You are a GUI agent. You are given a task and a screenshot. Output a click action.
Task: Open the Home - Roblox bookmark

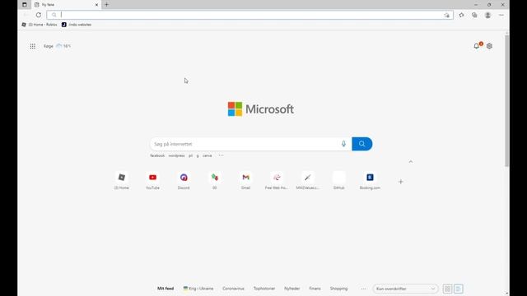[x=40, y=25]
